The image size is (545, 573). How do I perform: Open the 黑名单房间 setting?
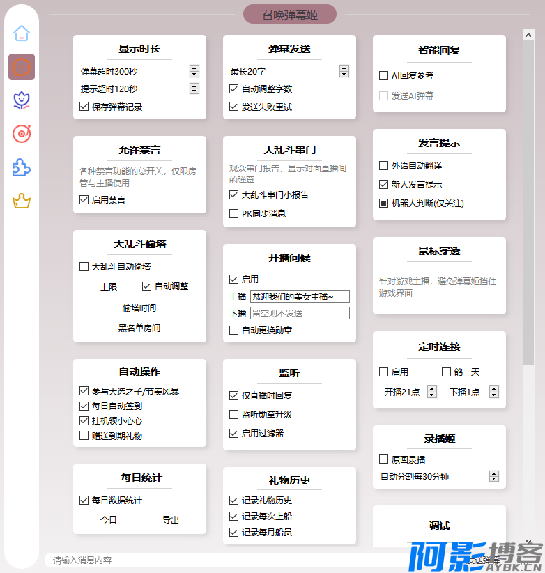pos(139,328)
